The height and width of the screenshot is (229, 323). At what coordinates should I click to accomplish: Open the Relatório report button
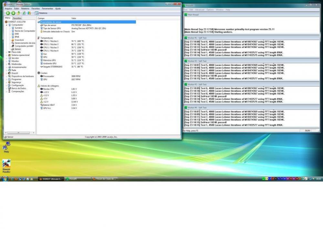(x=41, y=13)
